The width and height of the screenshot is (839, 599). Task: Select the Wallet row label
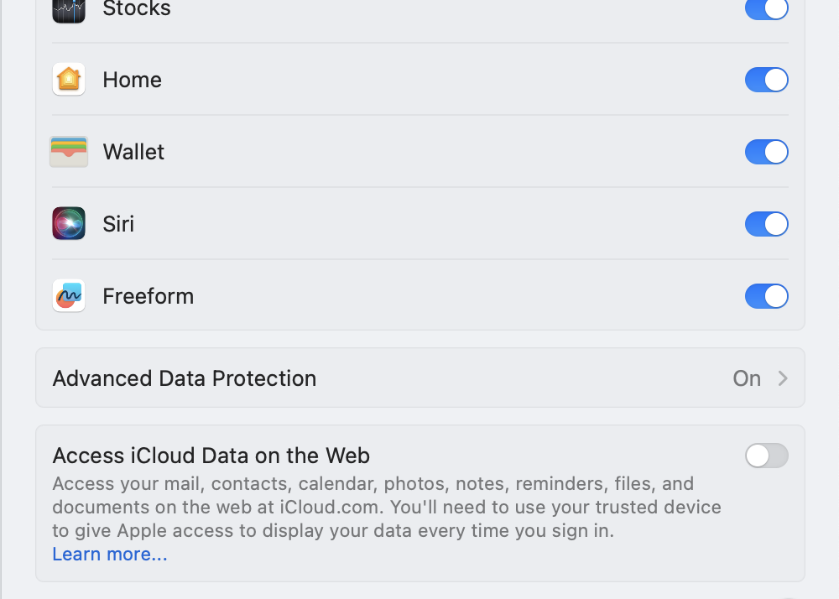pyautogui.click(x=133, y=152)
